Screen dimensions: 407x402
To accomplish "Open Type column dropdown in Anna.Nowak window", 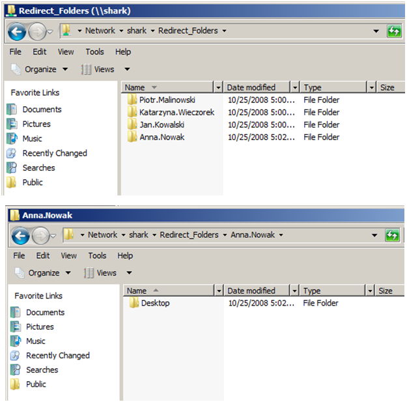I will pyautogui.click(x=370, y=291).
